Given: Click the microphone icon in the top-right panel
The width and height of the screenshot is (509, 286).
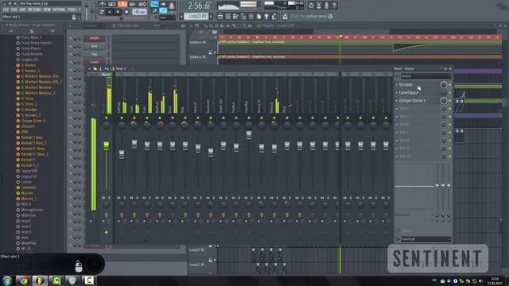Looking at the screenshot, I should (x=326, y=6).
